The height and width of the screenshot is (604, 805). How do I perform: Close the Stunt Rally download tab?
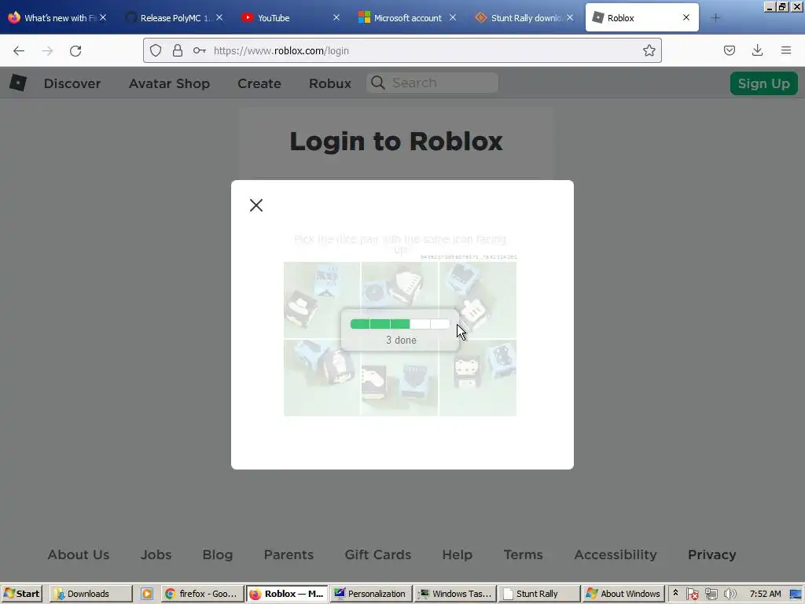click(570, 17)
